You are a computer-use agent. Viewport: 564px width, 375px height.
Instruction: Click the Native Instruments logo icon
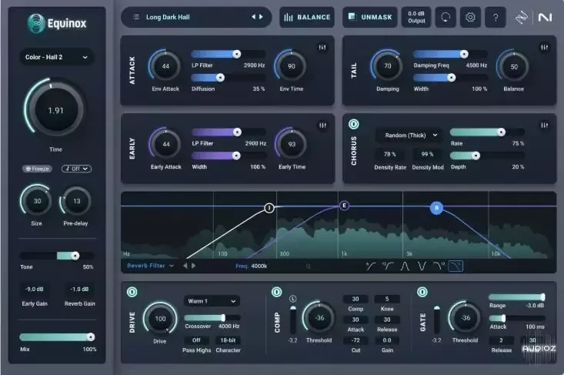pos(545,17)
